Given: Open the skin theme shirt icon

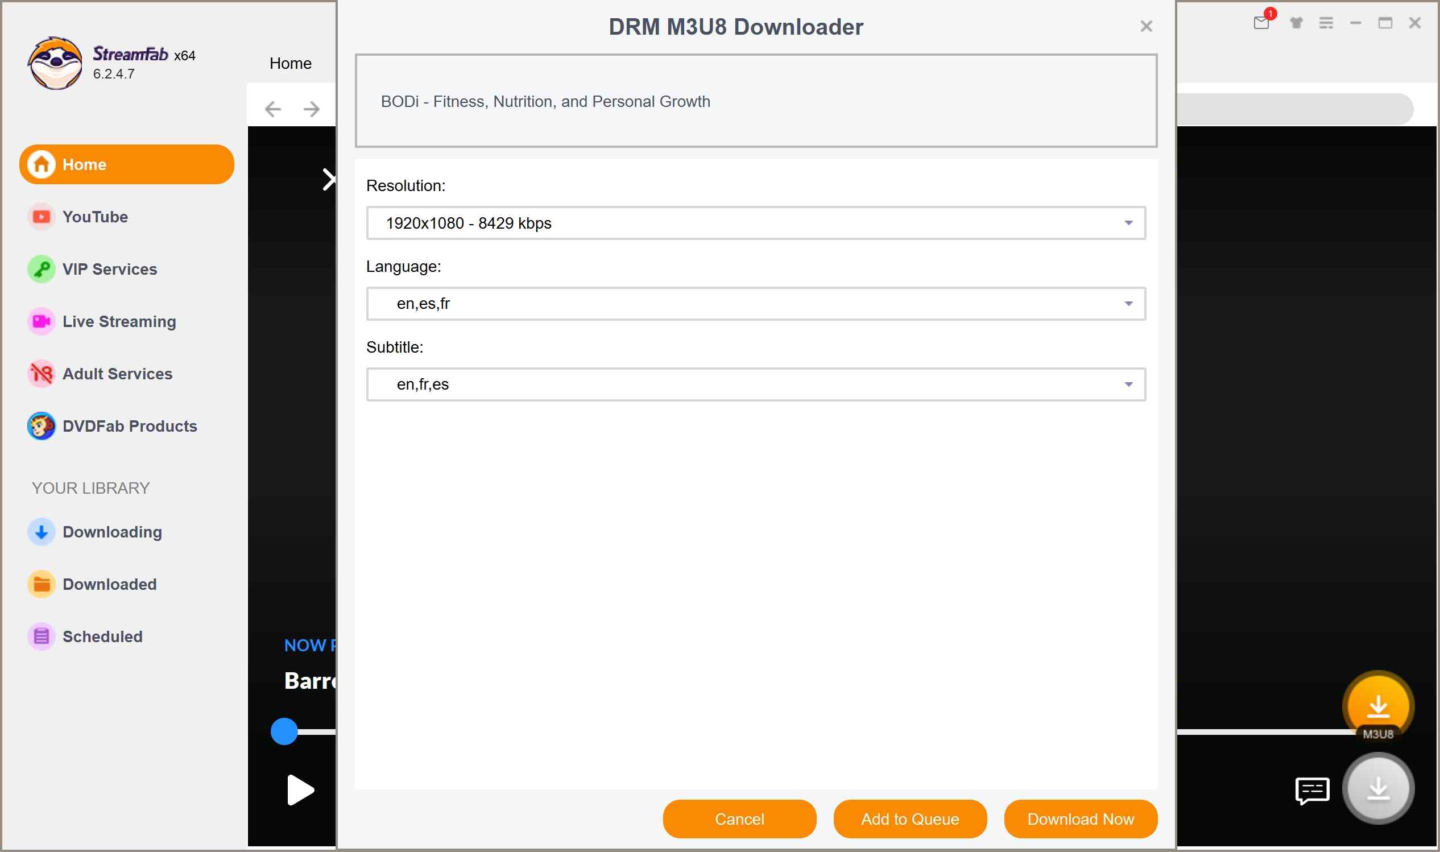Looking at the screenshot, I should point(1296,23).
